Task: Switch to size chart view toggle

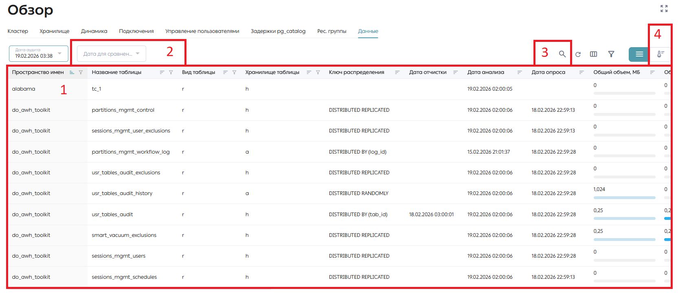Action: point(660,54)
